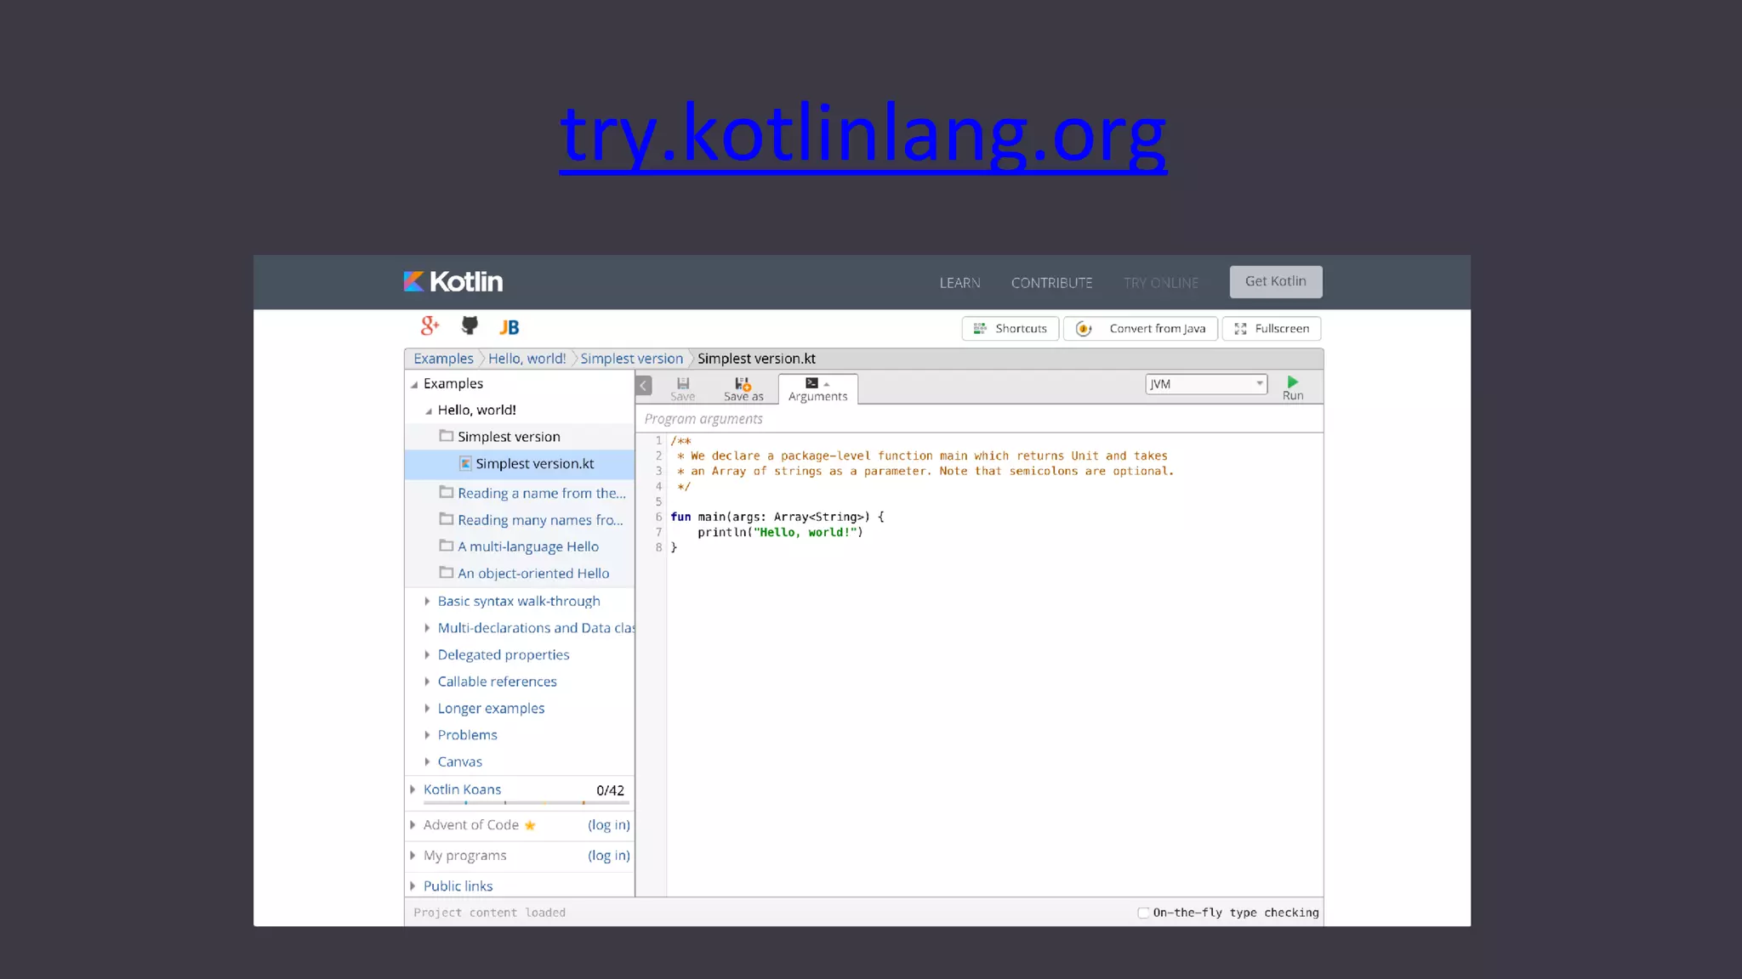Image resolution: width=1742 pixels, height=979 pixels.
Task: Open the LEARN menu item
Action: (959, 282)
